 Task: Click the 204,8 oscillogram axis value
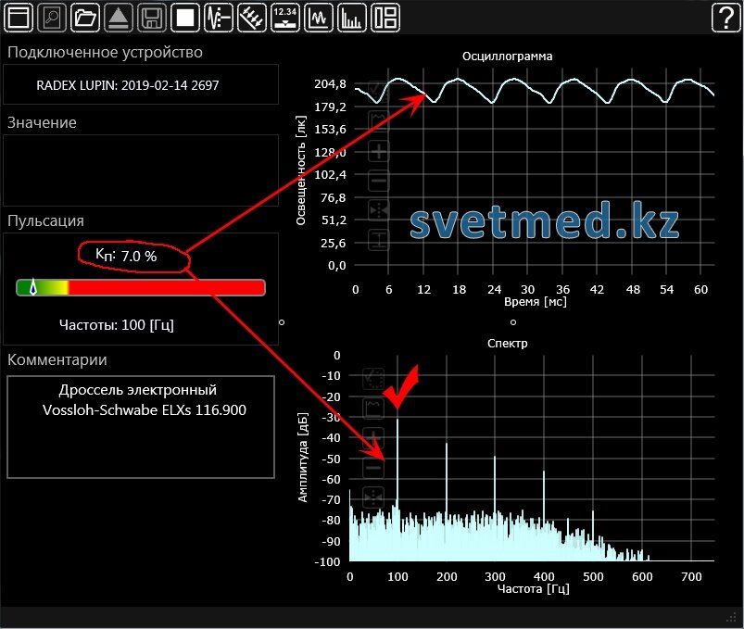point(330,84)
